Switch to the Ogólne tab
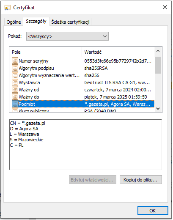Screen dimensions: 173x220 point(14,22)
